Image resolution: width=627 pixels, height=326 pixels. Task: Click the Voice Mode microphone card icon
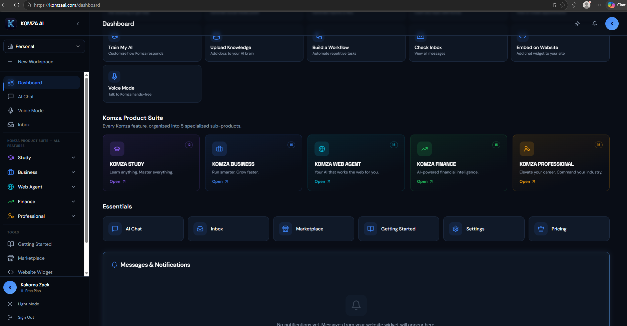tap(114, 77)
